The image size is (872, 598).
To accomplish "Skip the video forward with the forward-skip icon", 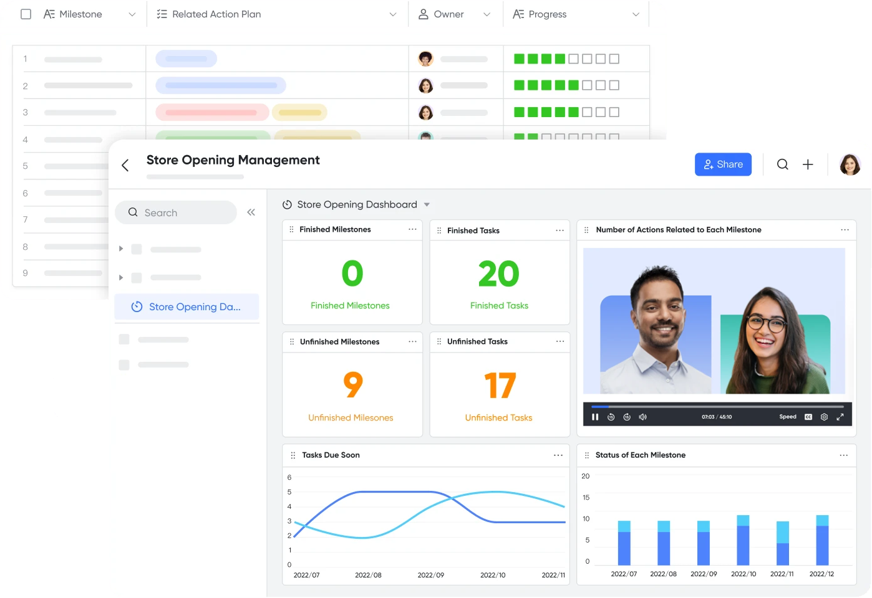I will click(x=627, y=417).
